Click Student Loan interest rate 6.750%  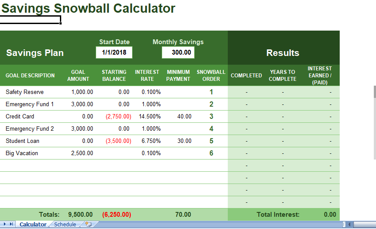tap(151, 141)
